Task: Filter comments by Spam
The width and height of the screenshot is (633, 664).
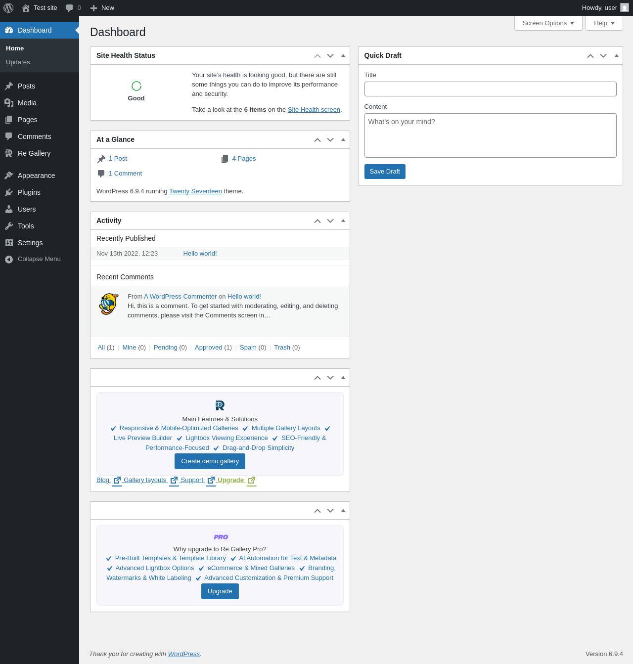Action: click(248, 348)
